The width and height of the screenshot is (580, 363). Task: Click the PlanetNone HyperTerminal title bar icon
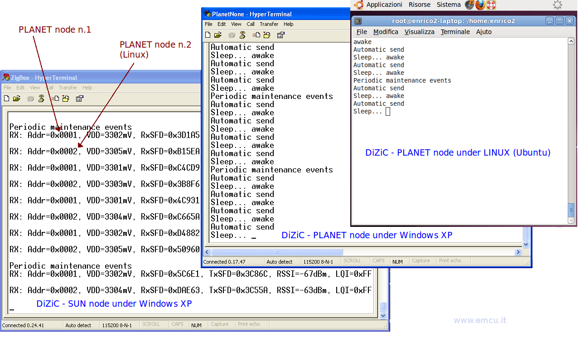pos(207,14)
